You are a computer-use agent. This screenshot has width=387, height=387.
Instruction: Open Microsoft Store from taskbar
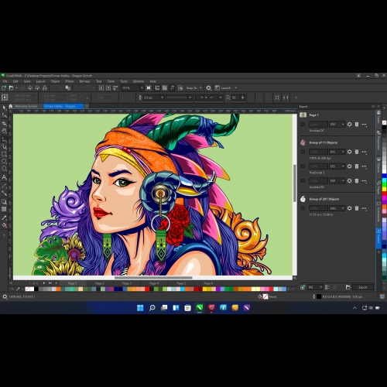click(187, 307)
